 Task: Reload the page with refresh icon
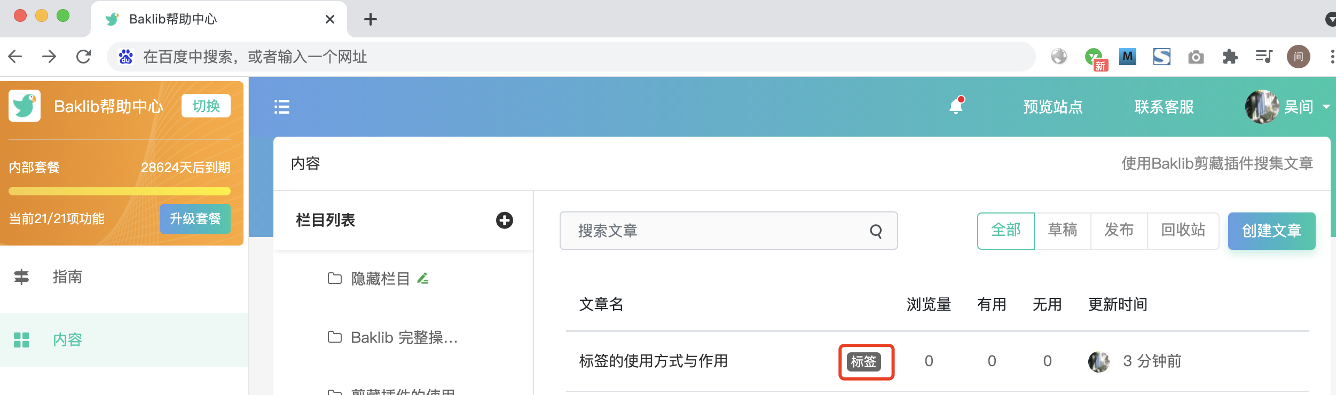(x=83, y=57)
